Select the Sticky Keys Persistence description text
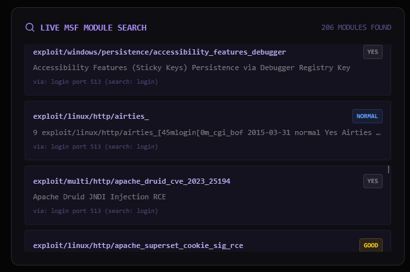 191,68
